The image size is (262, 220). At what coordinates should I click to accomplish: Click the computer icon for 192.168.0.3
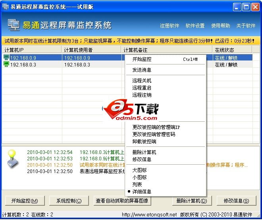(6, 64)
